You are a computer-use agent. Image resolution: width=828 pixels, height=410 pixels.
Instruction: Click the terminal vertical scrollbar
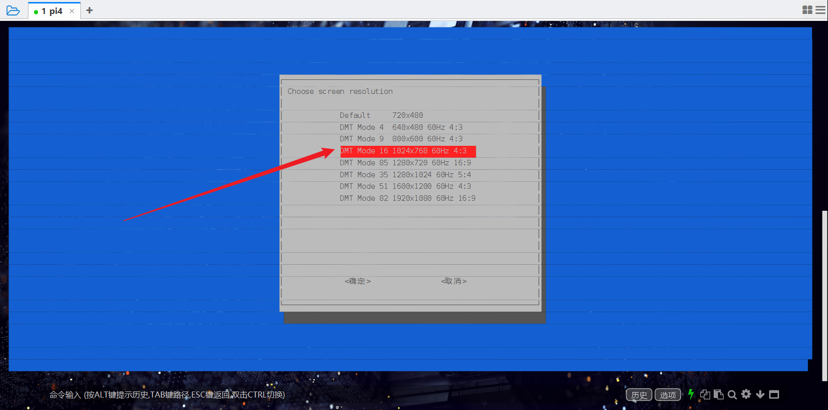825,296
